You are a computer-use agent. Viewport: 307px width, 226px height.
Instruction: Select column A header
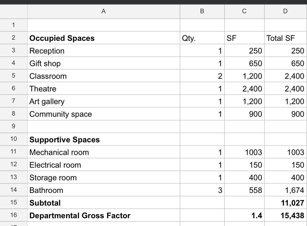(x=103, y=12)
